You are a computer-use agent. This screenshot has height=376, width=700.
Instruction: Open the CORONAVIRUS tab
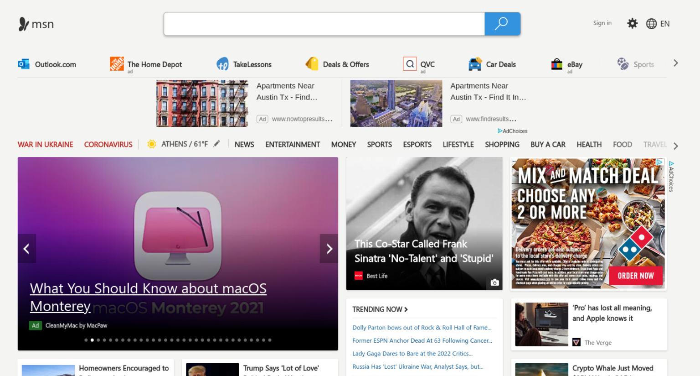click(x=108, y=145)
